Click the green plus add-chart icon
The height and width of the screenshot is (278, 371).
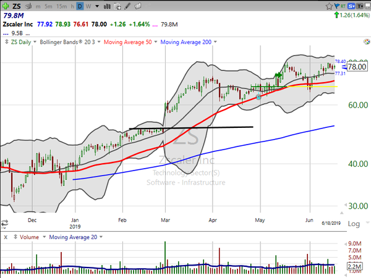point(5,6)
